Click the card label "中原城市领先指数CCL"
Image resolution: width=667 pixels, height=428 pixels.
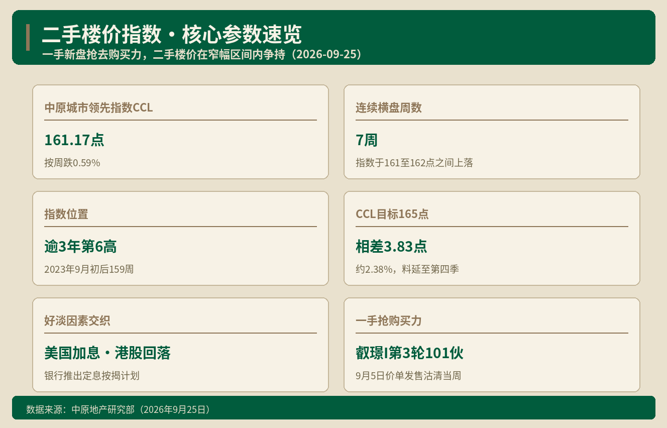[x=98, y=108]
